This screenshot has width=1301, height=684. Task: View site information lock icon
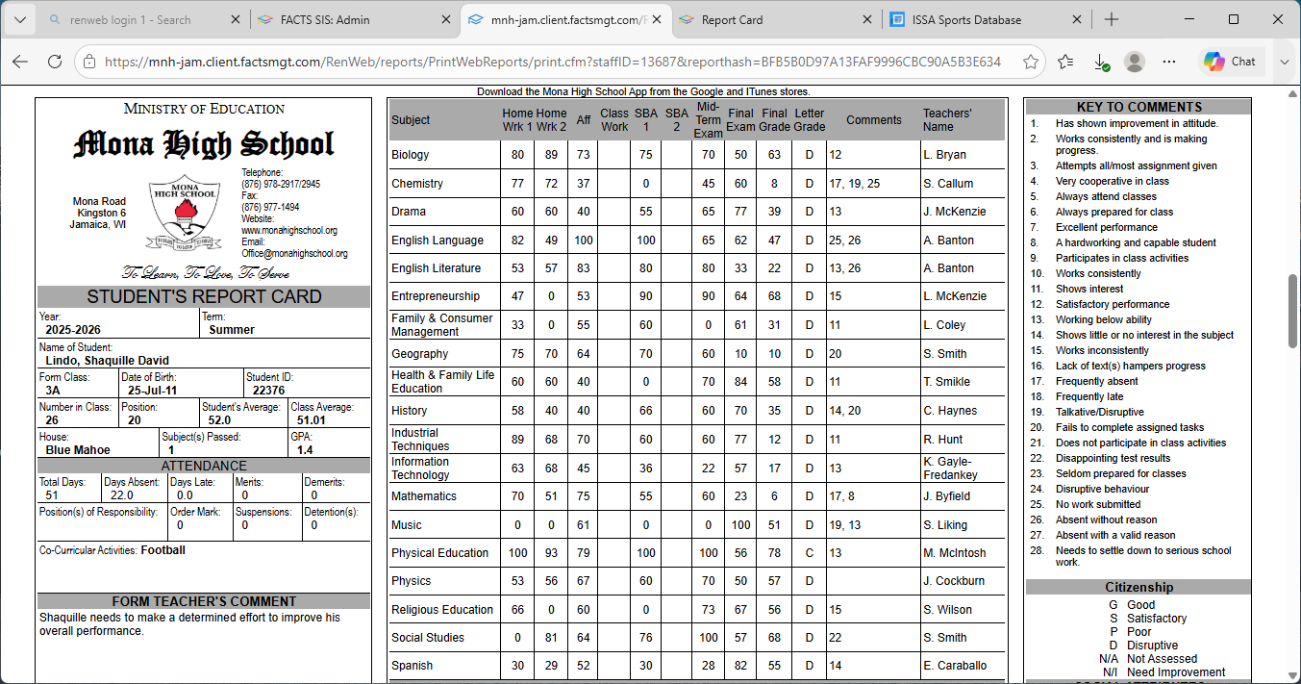pyautogui.click(x=89, y=62)
